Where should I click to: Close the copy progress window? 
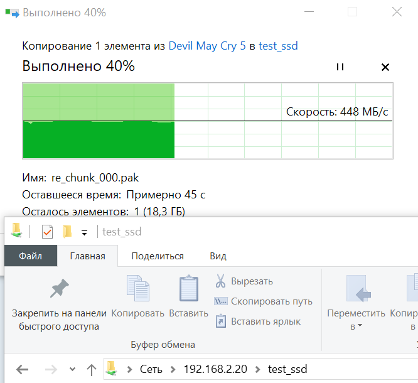tap(397, 12)
